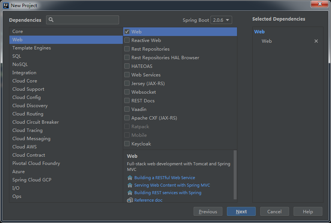Enable the HATEOAS dependency
The width and height of the screenshot is (331, 223).
pos(127,66)
